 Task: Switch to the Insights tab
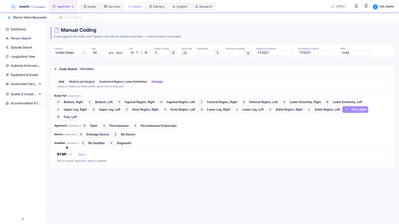(180, 7)
